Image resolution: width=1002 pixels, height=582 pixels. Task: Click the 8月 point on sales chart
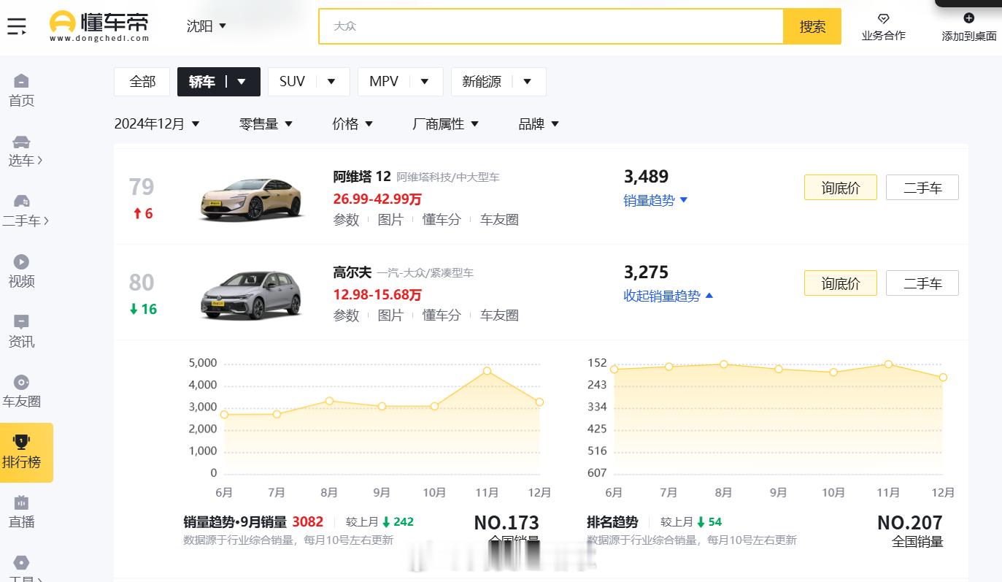(x=329, y=401)
